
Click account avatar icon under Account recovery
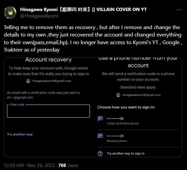[28, 81]
